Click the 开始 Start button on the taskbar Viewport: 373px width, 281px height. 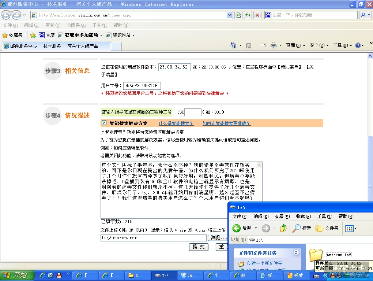(x=15, y=275)
